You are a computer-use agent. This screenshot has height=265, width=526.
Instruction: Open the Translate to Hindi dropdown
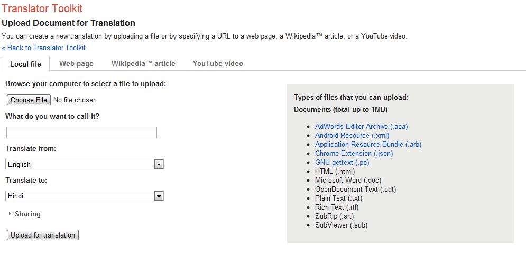coord(85,196)
